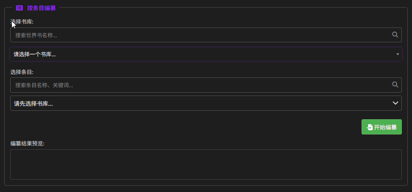This screenshot has height=192, width=412.
Task: Click the 编纂结果预览 label
Action: click(x=27, y=143)
